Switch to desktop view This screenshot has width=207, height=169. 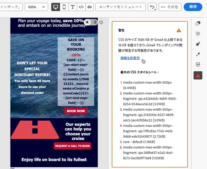55,7
